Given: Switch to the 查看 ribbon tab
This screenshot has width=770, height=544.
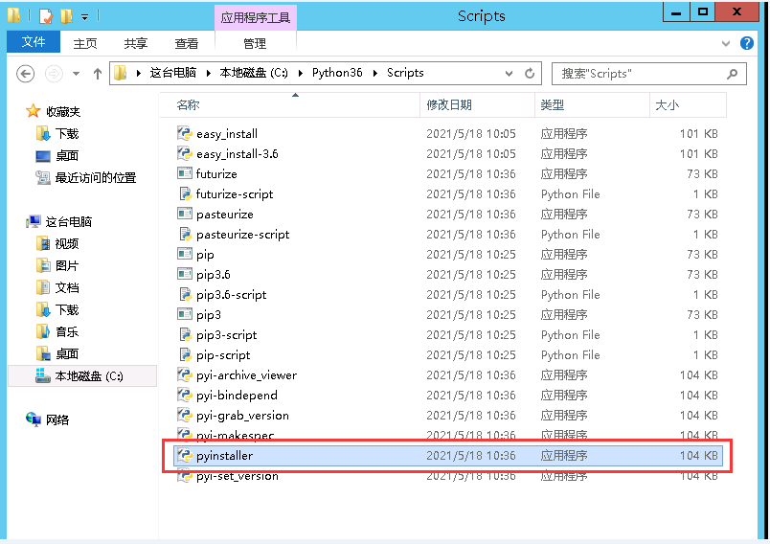Looking at the screenshot, I should pos(186,43).
